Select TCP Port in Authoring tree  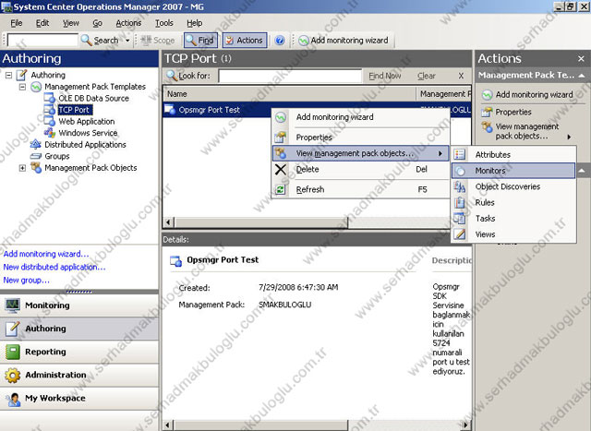[74, 110]
